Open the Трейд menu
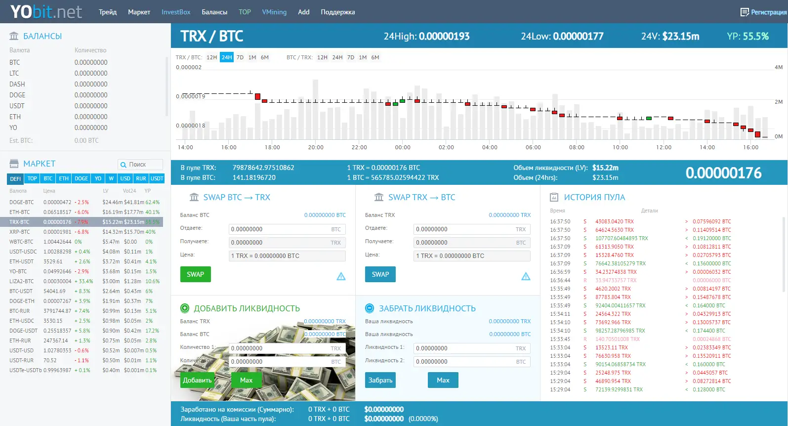 108,12
